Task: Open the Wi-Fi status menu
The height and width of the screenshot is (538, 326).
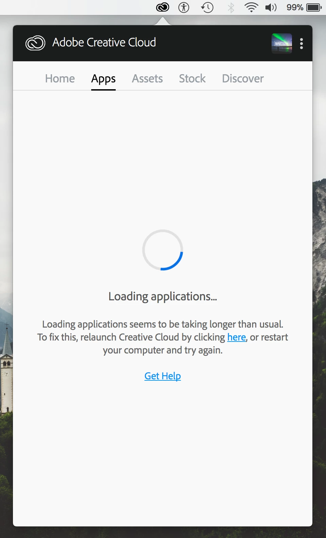Action: pos(251,7)
